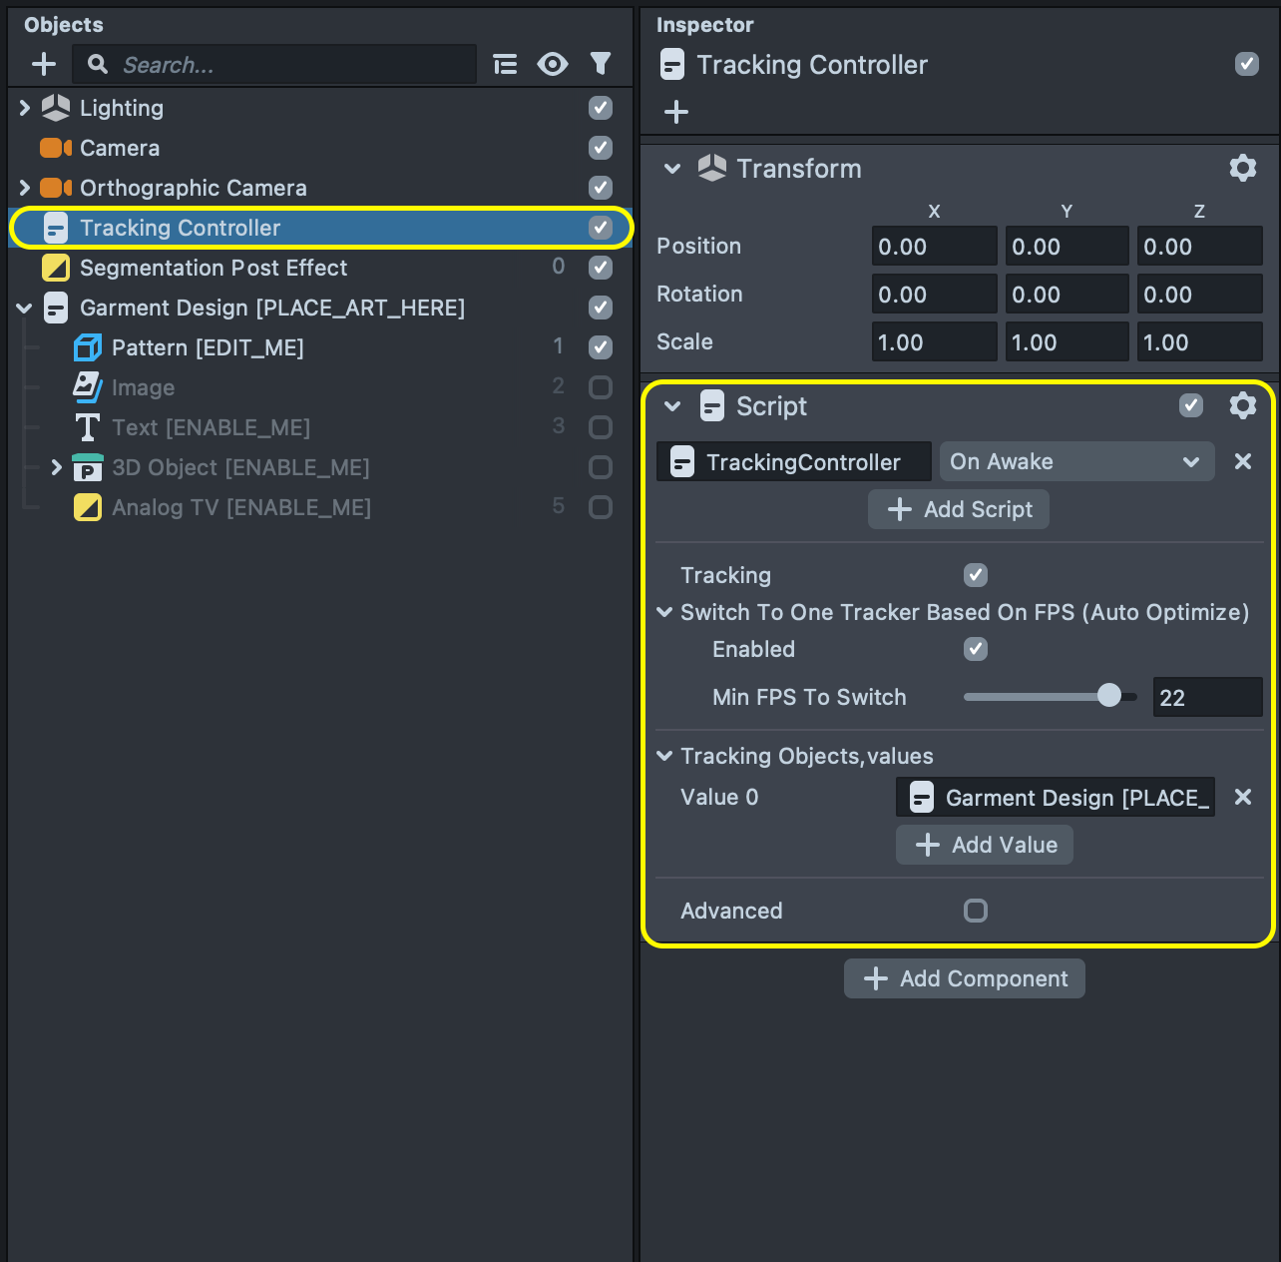Click the Add Component button
Image resolution: width=1281 pixels, height=1262 pixels.
point(964,978)
